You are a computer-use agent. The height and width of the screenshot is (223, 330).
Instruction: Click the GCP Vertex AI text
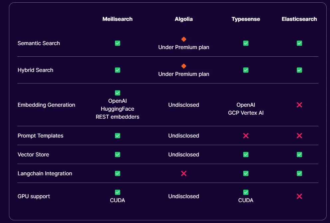(x=246, y=113)
